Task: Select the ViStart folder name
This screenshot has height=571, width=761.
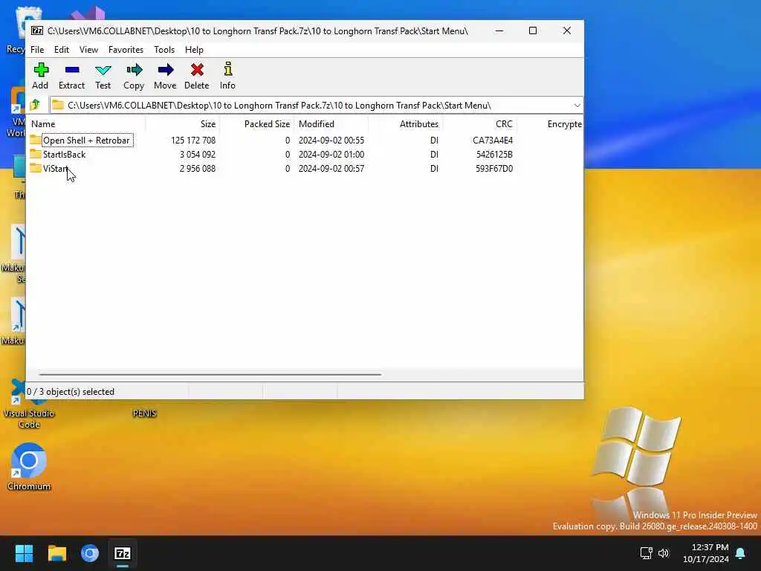Action: 55,169
